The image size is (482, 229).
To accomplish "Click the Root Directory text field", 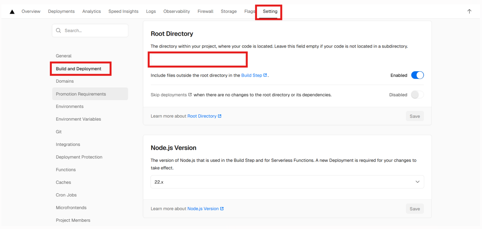I will [198, 60].
